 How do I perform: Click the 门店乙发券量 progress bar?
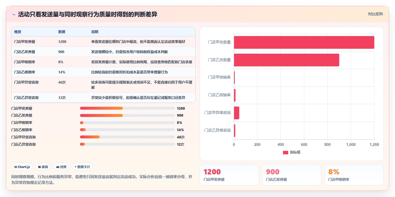coord(127,115)
